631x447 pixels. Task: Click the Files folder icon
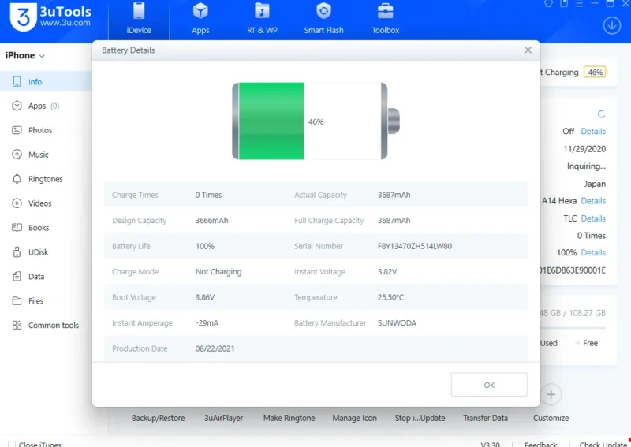point(17,300)
